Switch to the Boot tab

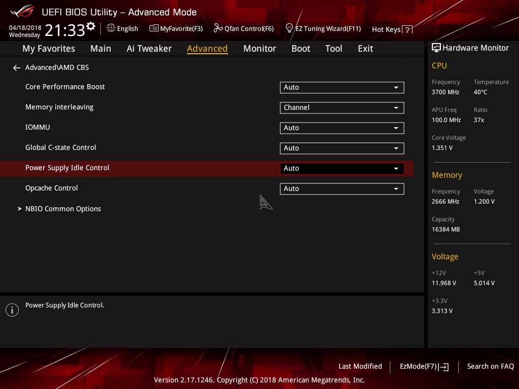(x=301, y=49)
